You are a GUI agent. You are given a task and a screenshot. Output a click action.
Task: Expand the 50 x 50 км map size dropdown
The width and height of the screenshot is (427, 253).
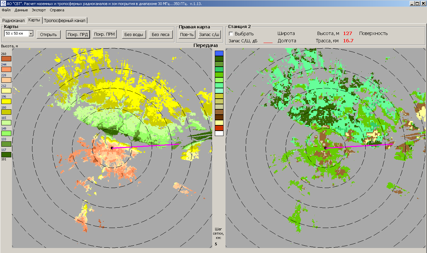pos(31,34)
